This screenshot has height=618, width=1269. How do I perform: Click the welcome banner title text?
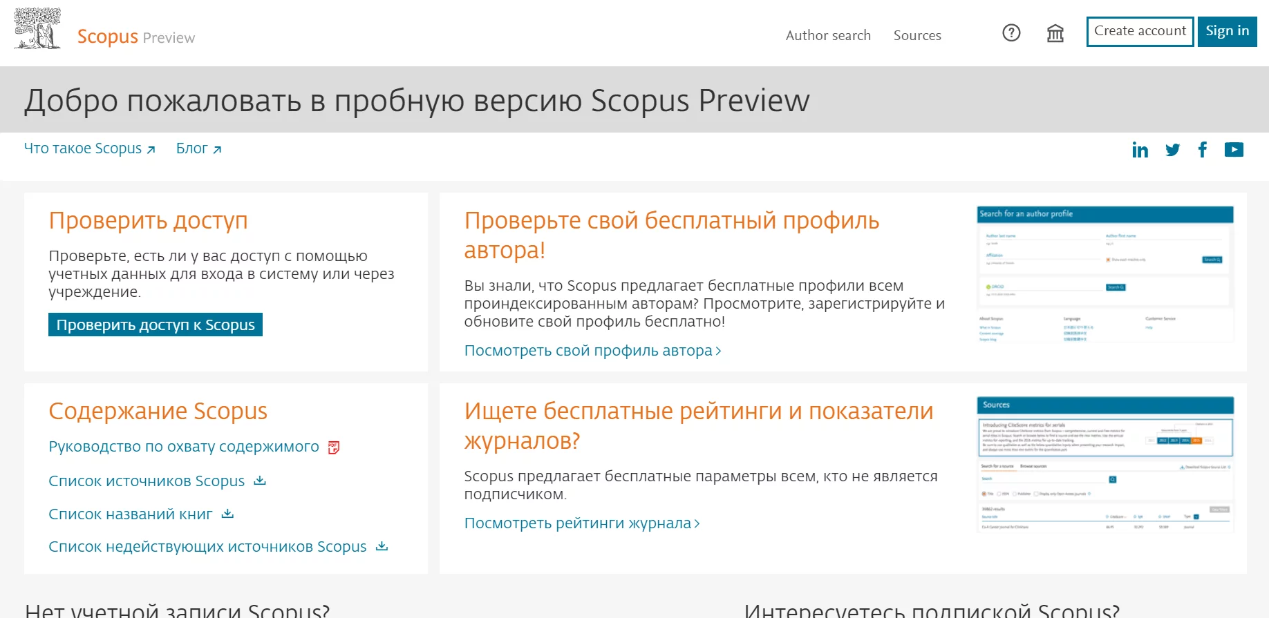point(417,101)
